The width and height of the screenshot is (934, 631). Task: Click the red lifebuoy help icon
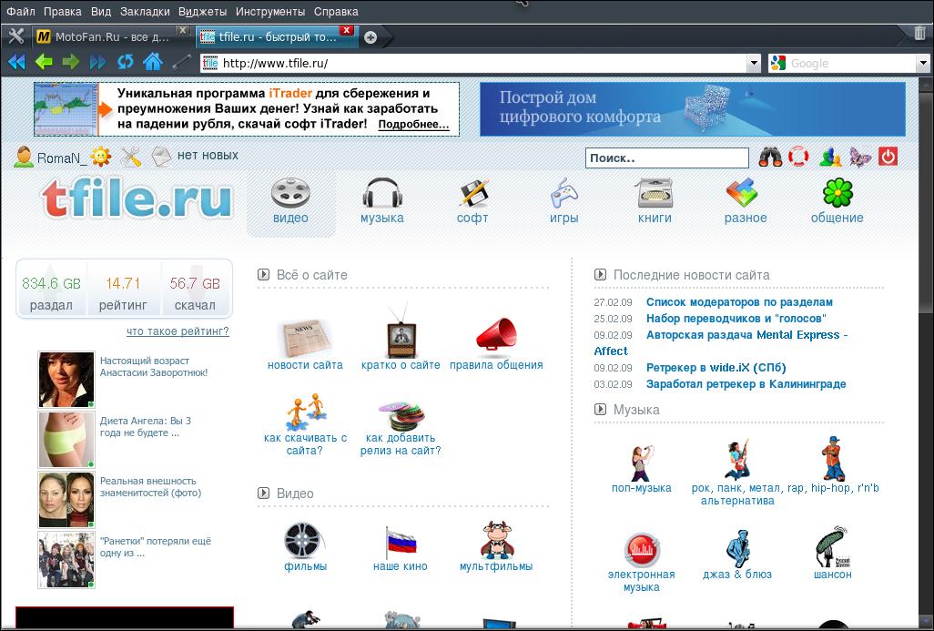[x=798, y=157]
